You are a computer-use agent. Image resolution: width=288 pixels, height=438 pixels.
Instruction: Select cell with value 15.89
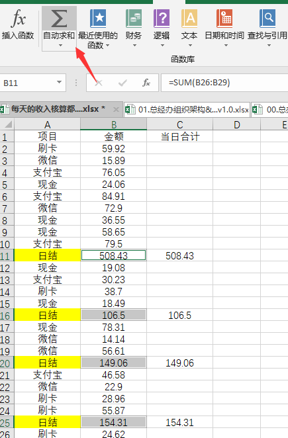[113, 161]
